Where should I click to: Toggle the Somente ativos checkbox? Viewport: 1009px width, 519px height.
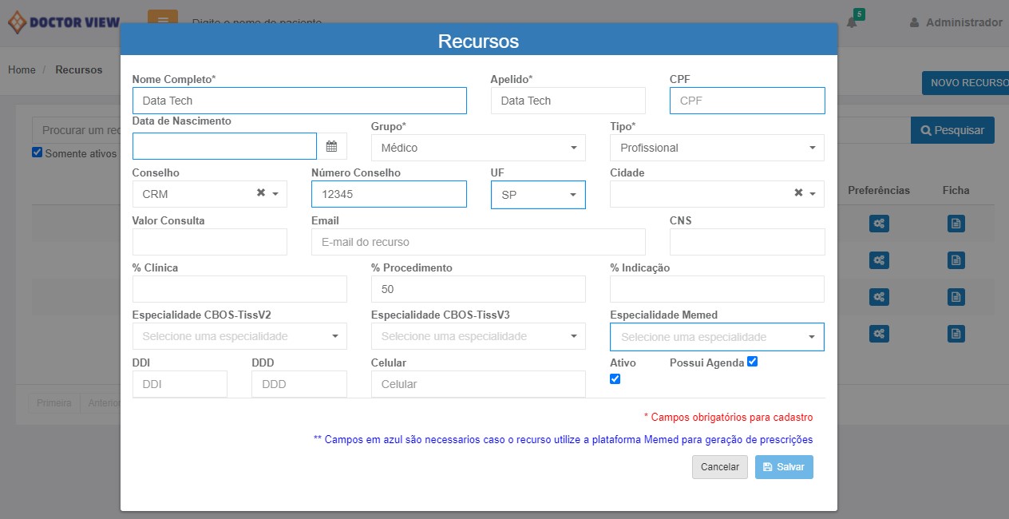tap(37, 153)
